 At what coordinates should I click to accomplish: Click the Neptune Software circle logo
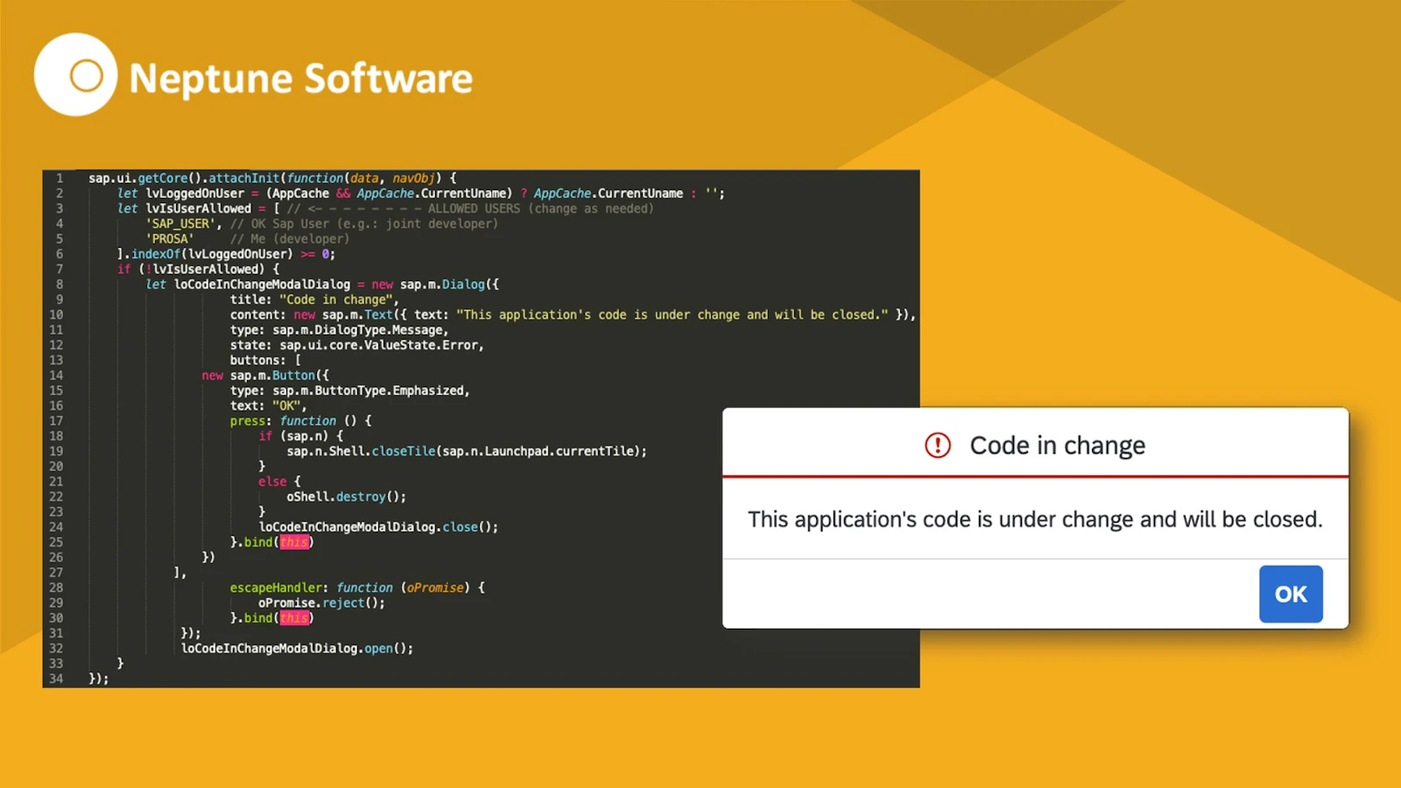tap(76, 75)
